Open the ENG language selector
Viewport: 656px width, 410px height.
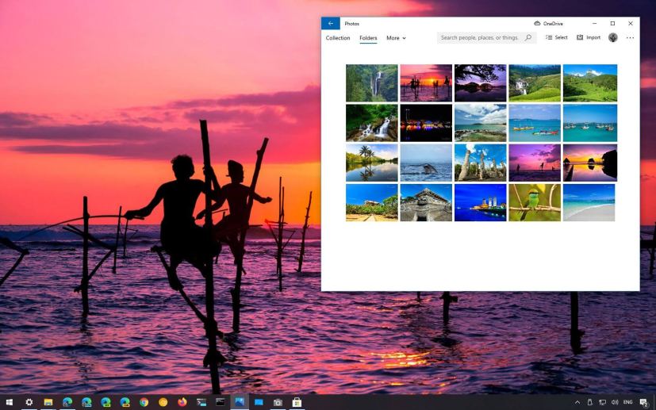click(627, 402)
